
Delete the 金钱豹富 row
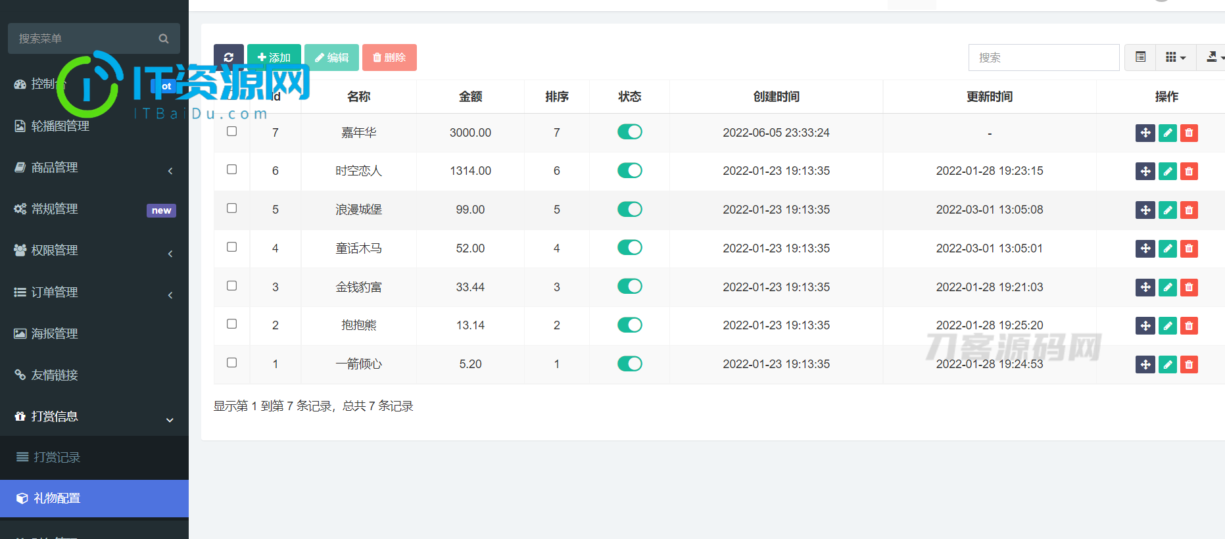click(1189, 287)
